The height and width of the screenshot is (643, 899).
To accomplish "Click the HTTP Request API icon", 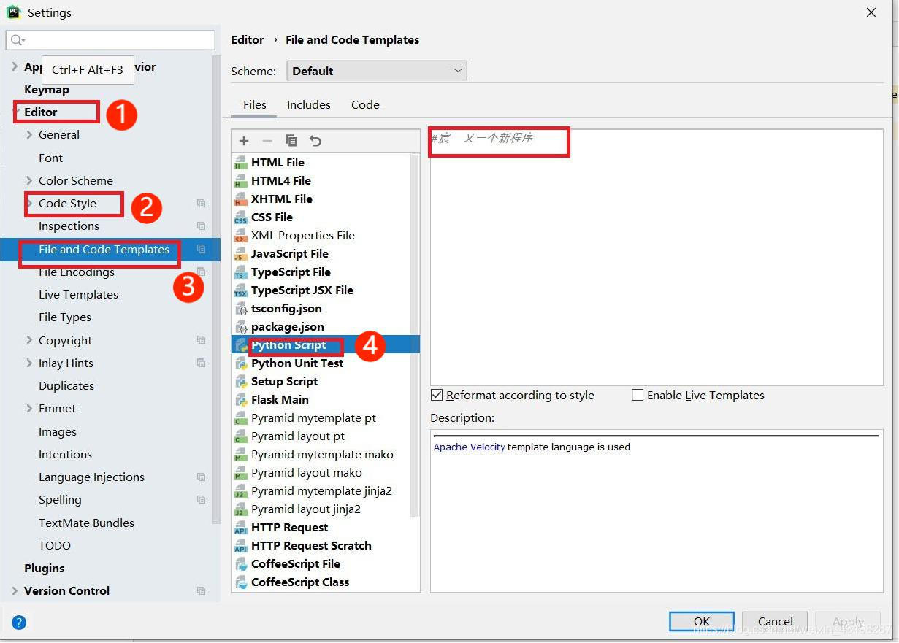I will [240, 528].
